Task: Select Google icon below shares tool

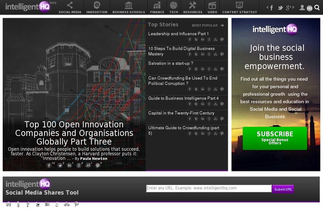Action: click(57, 204)
